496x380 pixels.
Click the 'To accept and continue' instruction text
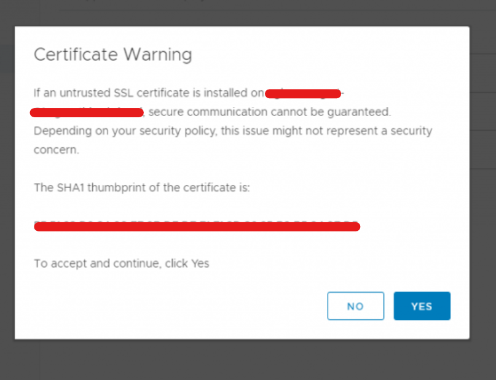coord(122,263)
